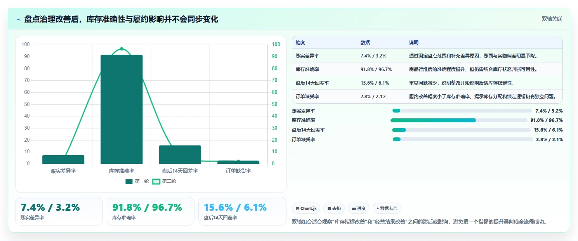Click the 双轴关联 label in header

coord(552,19)
